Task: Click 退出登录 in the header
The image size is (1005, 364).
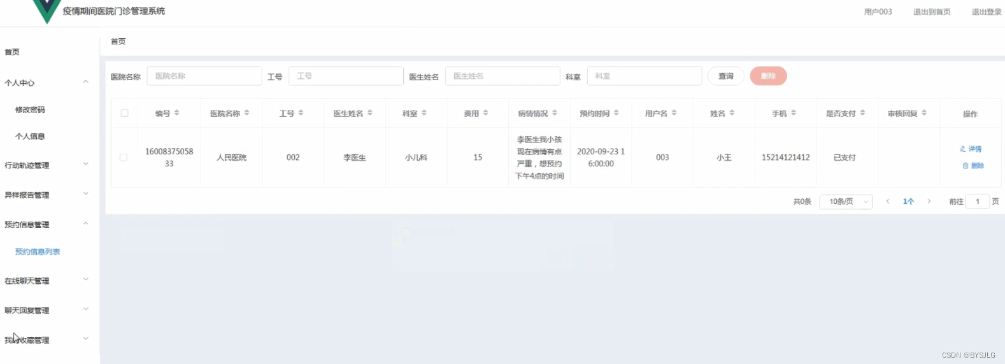Action: click(x=987, y=12)
